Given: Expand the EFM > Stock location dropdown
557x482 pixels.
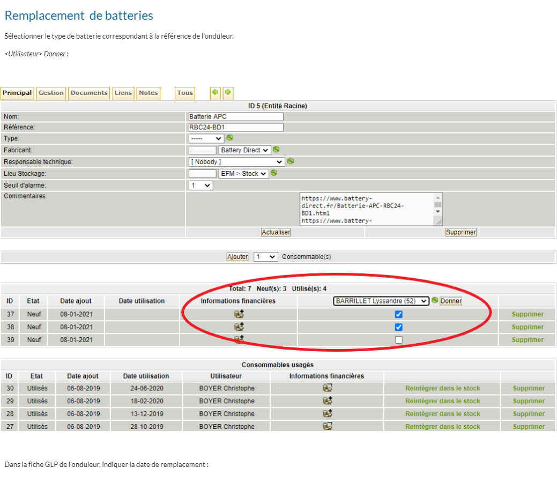Looking at the screenshot, I should (243, 174).
